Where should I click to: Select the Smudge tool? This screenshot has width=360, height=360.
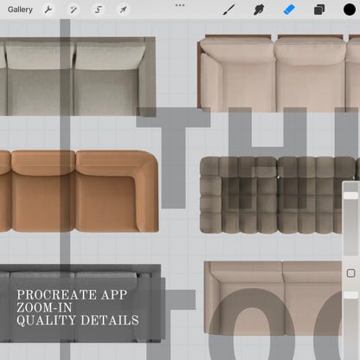(x=259, y=10)
